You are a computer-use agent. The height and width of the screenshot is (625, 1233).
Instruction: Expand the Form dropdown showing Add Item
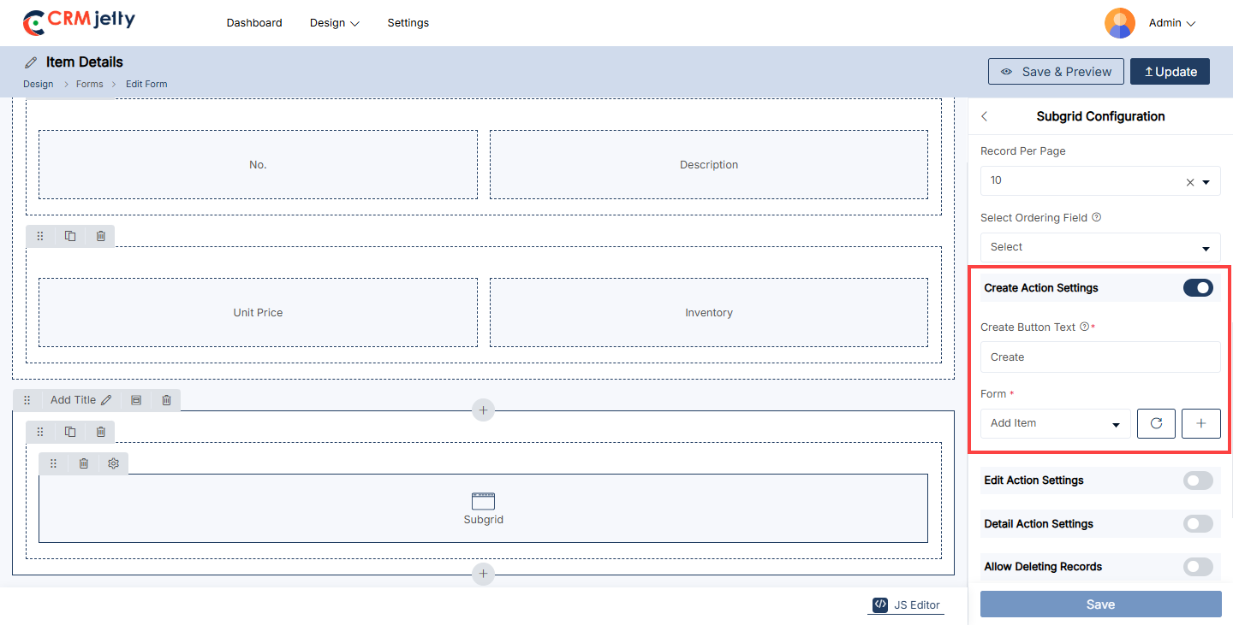pyautogui.click(x=1055, y=423)
